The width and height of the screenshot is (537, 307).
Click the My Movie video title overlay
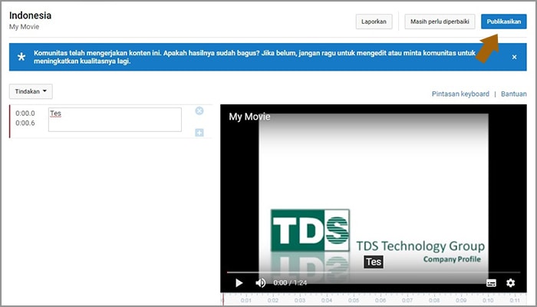249,117
